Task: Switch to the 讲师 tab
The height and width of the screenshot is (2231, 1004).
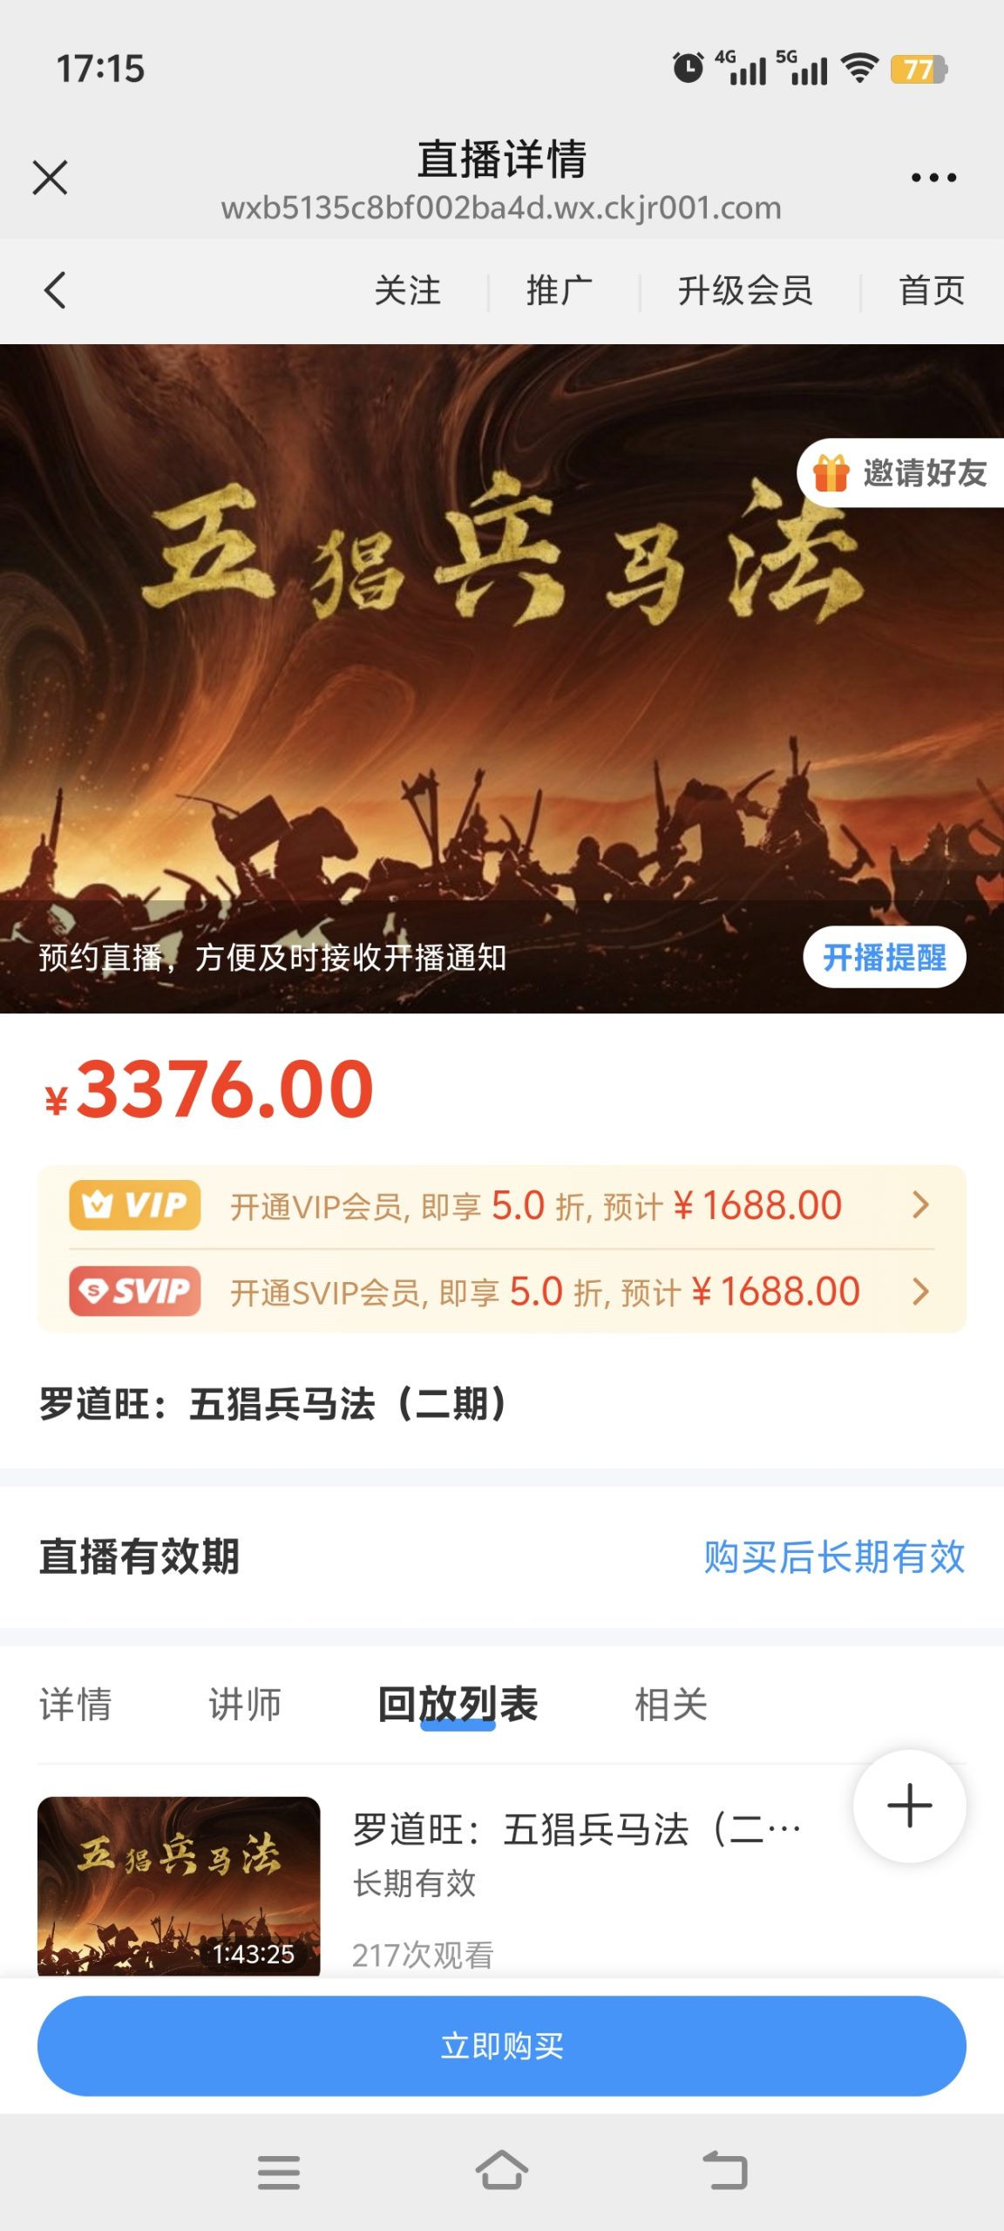Action: (245, 1704)
